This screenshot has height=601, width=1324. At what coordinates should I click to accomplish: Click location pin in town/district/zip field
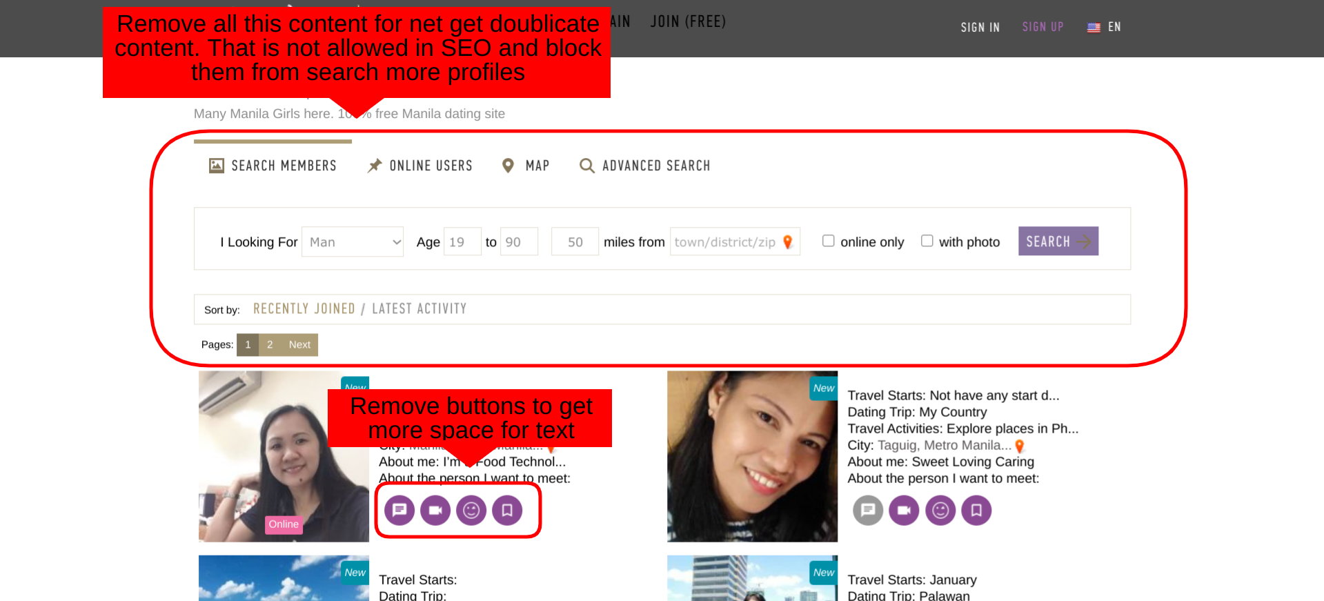point(788,242)
